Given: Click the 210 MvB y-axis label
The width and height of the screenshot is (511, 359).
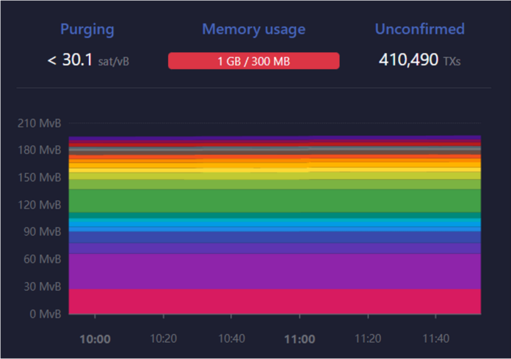Looking at the screenshot, I should pyautogui.click(x=39, y=123).
